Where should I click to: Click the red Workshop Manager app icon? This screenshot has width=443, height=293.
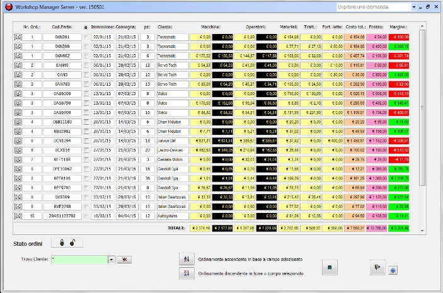point(9,7)
